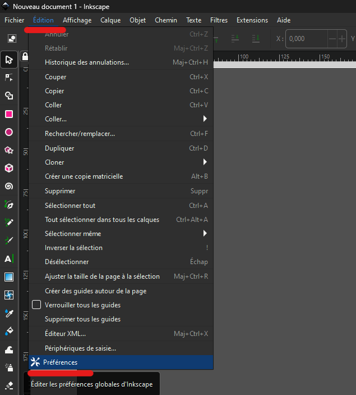Screen dimensions: 356x395
Task: Select the Calligraphy tool
Action: [9, 240]
